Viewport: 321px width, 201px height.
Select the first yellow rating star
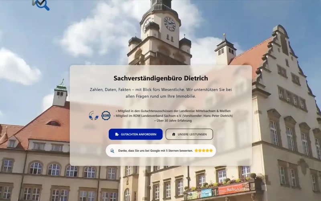coord(196,151)
